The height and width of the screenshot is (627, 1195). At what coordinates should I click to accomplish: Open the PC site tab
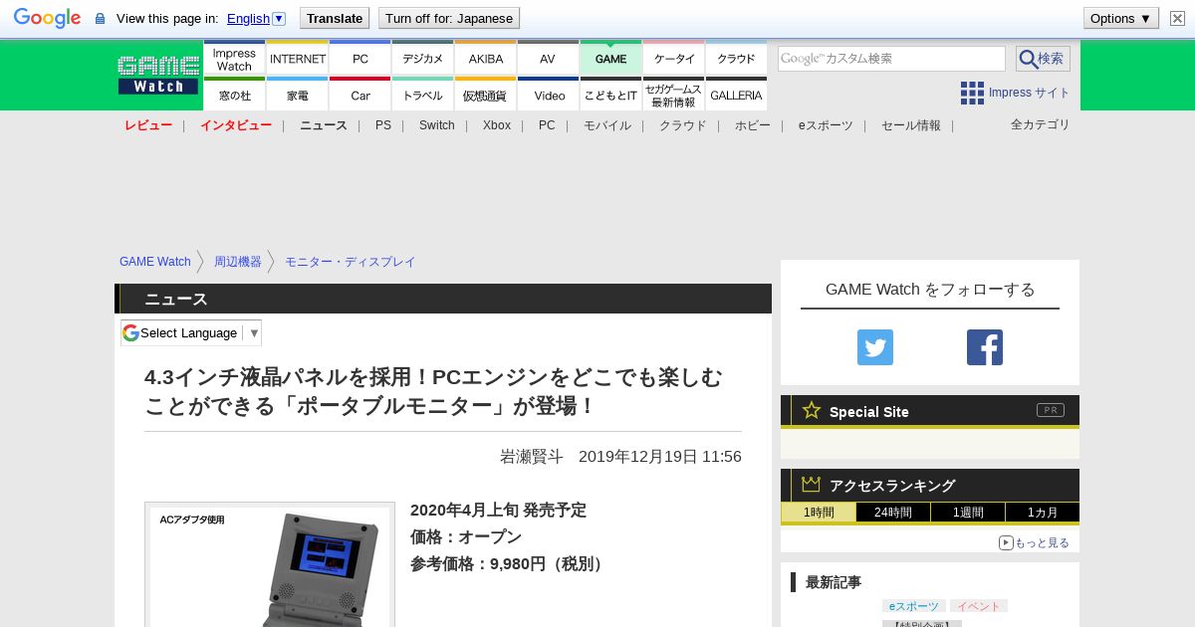pyautogui.click(x=360, y=59)
